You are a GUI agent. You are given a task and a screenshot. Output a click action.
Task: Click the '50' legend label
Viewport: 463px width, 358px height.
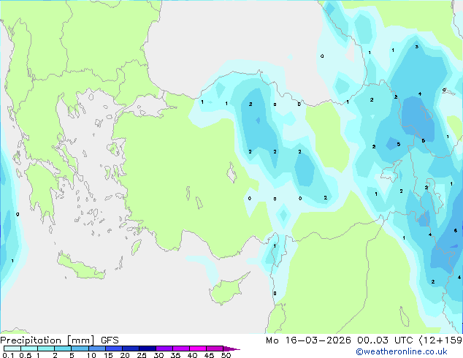click(x=226, y=355)
